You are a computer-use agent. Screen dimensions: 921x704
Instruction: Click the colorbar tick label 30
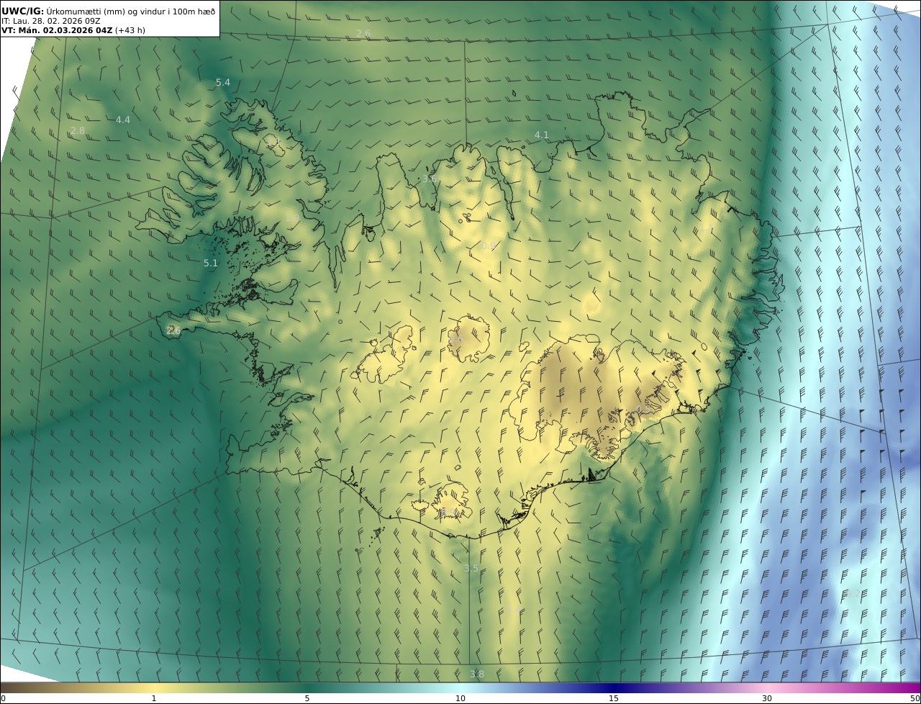767,698
